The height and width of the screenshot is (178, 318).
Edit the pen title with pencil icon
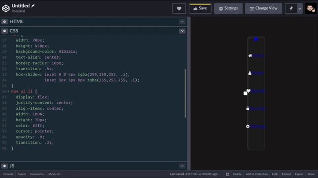coord(33,6)
